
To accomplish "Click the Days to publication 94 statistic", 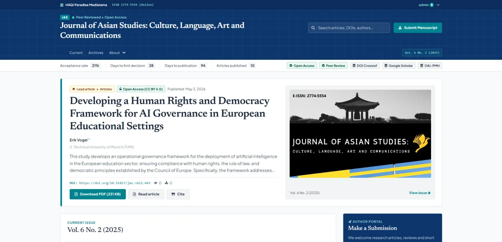I will 186,66.
